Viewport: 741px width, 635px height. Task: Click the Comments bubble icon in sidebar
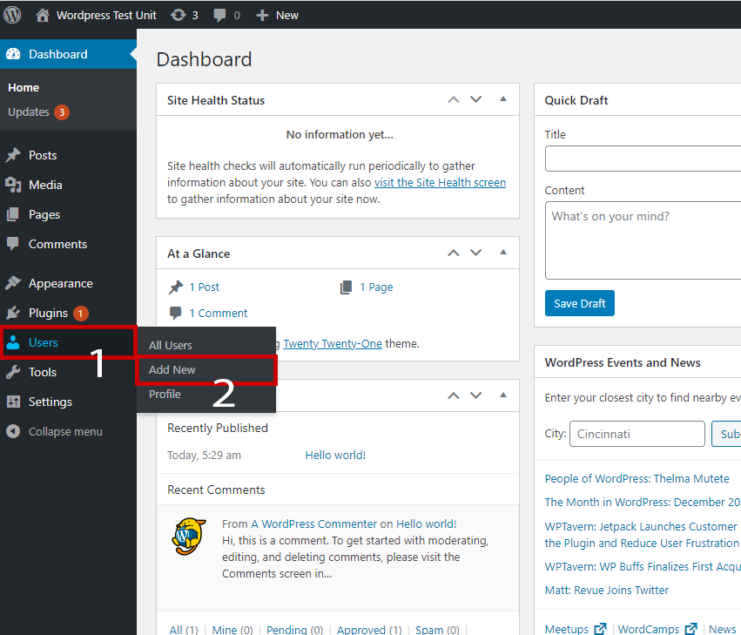pyautogui.click(x=13, y=244)
